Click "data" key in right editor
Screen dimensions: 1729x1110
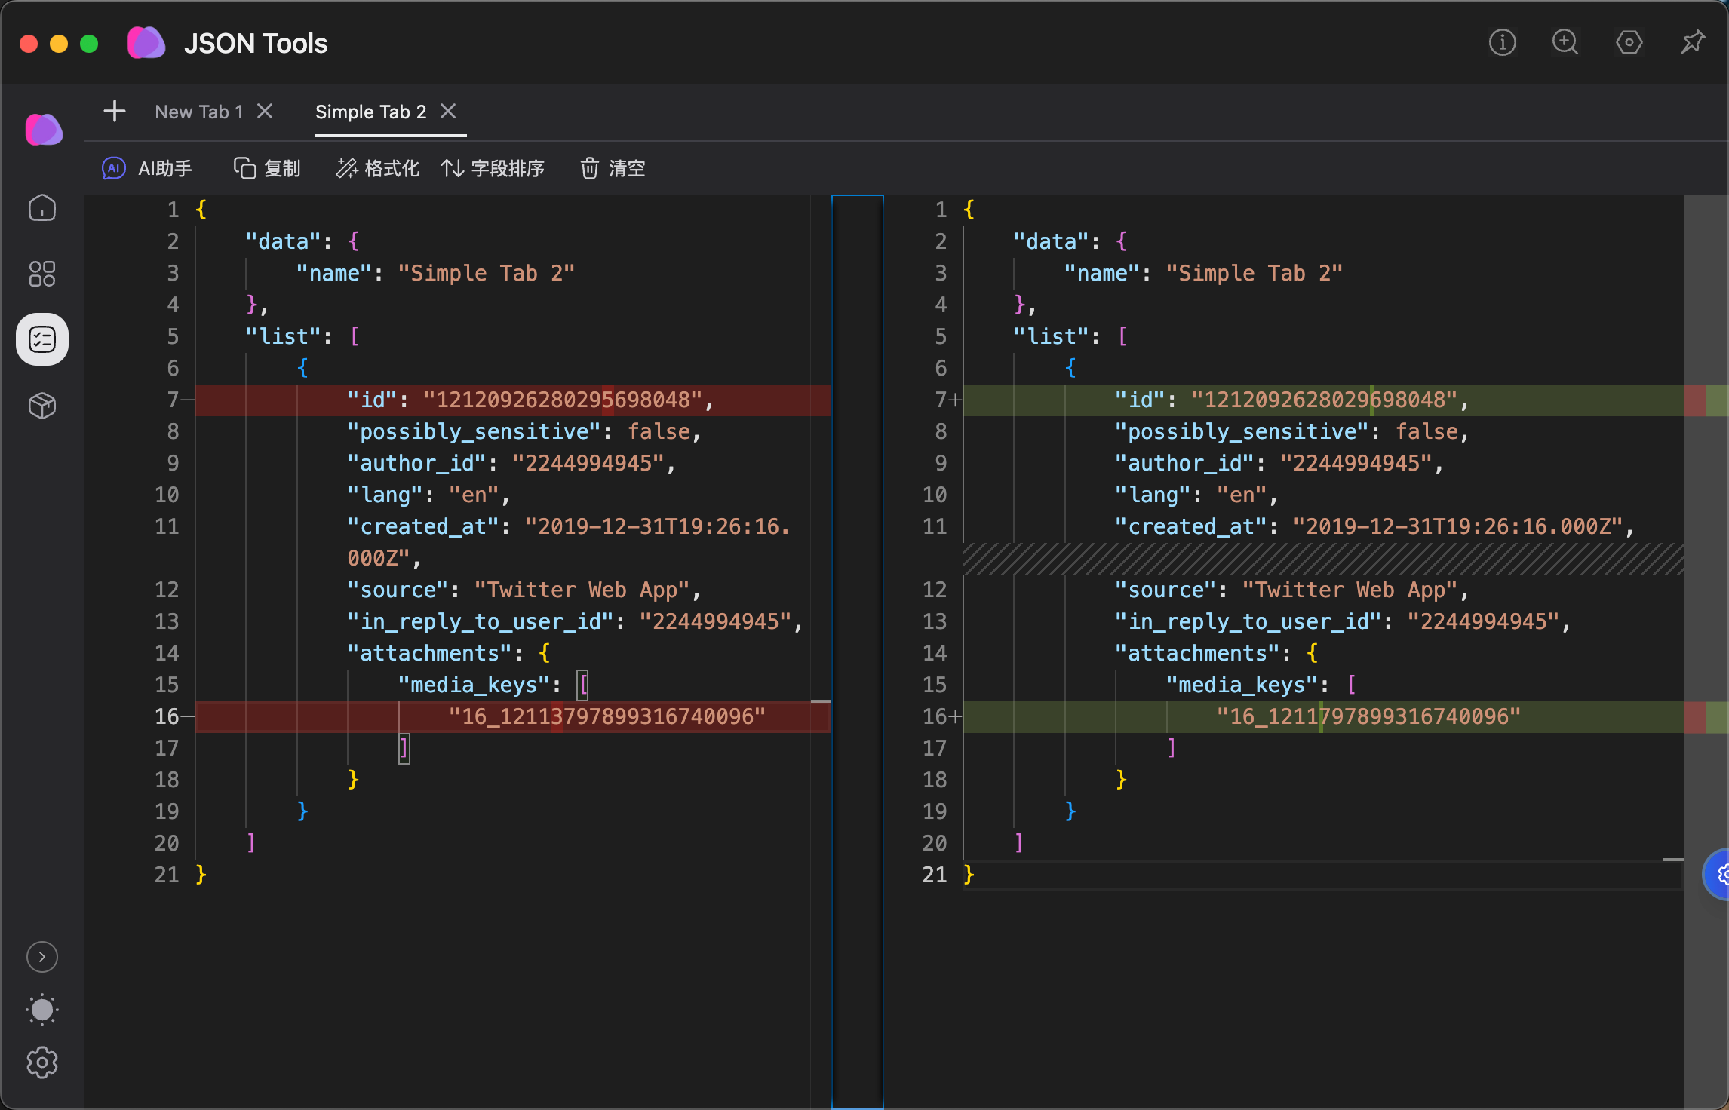(x=1052, y=241)
